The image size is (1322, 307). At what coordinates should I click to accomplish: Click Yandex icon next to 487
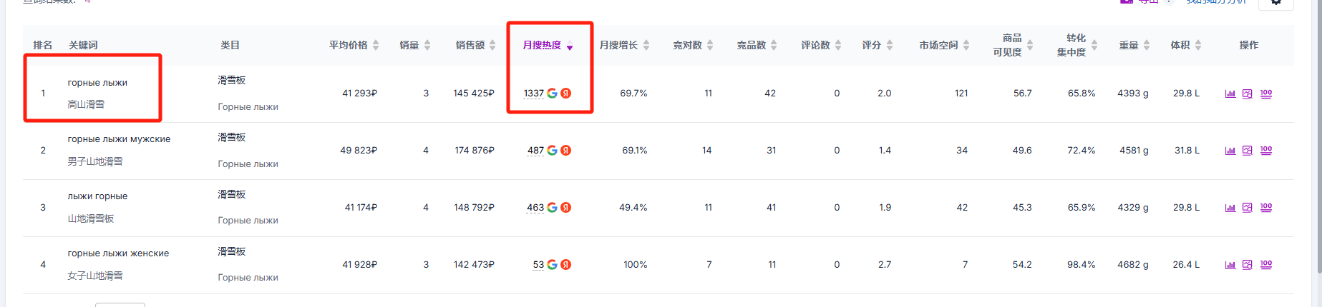pos(565,151)
